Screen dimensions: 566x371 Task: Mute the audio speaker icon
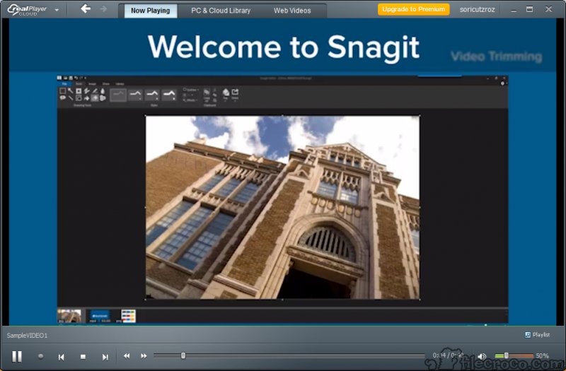pos(483,356)
